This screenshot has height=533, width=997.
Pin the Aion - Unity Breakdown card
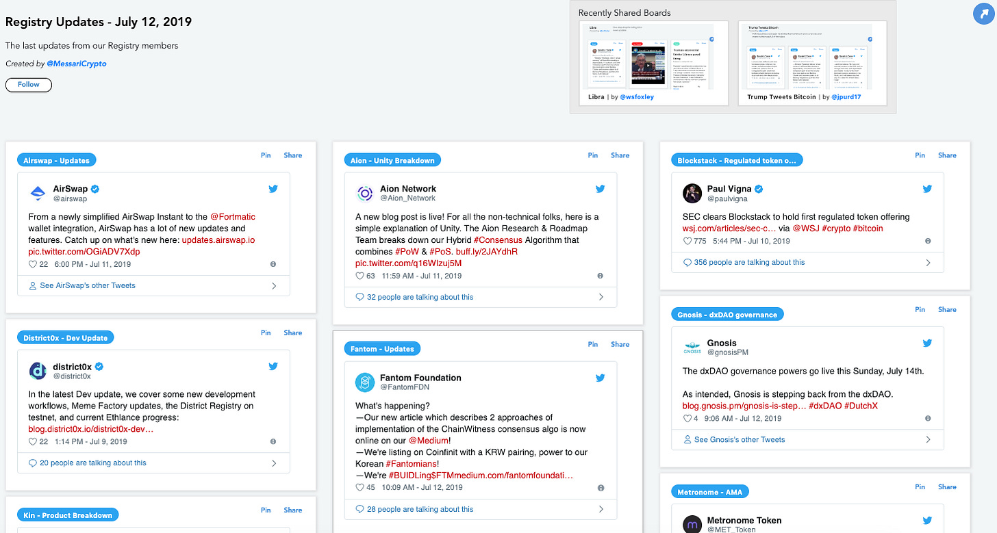pos(593,155)
